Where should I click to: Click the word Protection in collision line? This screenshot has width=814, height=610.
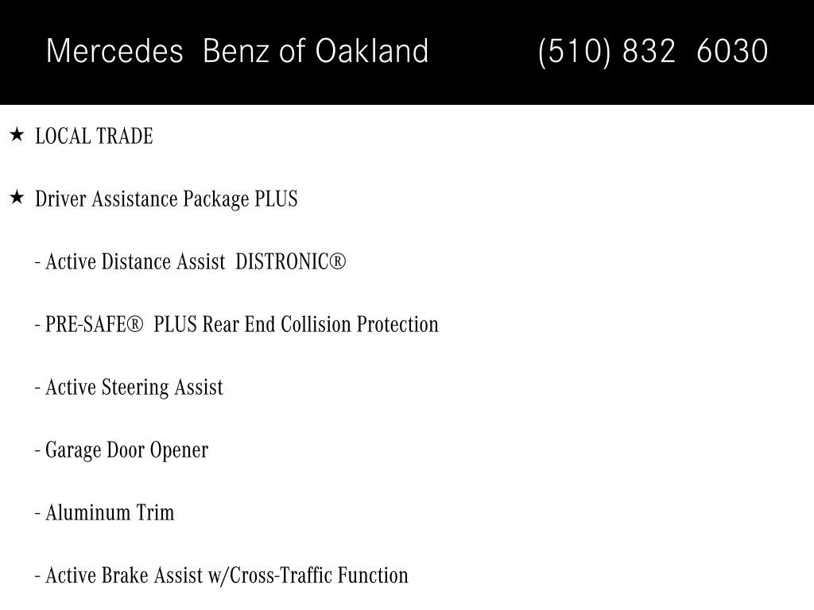click(397, 325)
